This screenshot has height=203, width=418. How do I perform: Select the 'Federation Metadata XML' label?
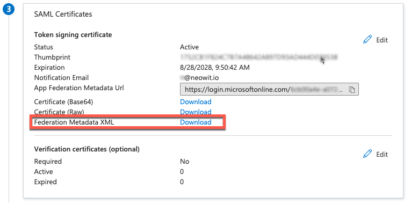click(74, 122)
